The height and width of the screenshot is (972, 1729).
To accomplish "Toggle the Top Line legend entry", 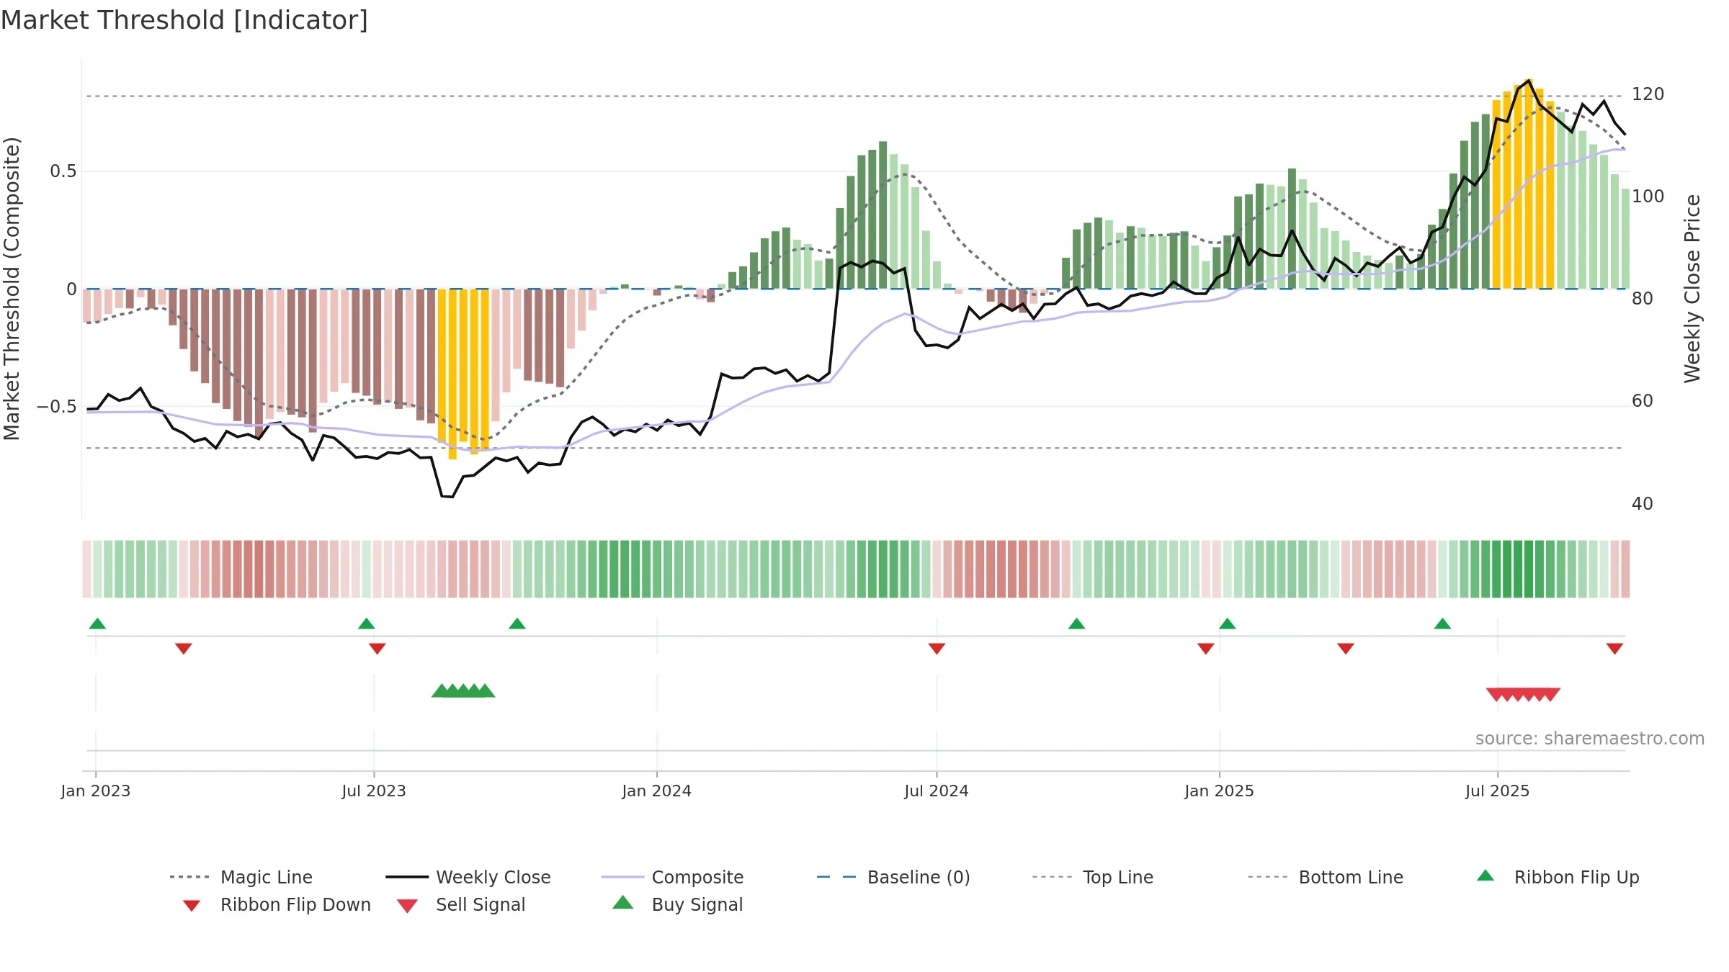I will point(1092,877).
